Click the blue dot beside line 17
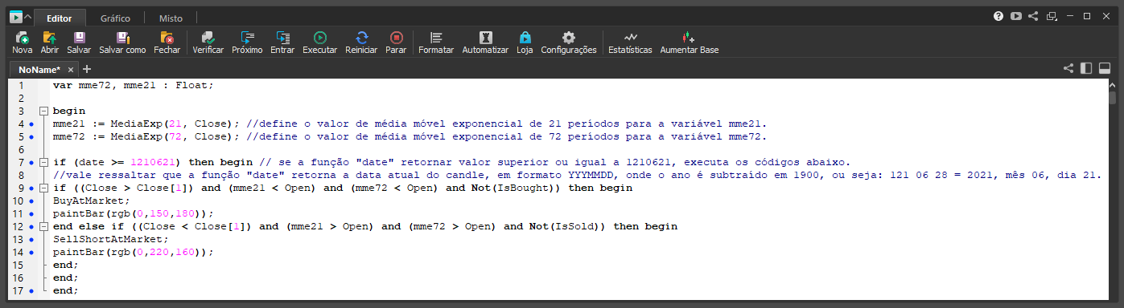Image resolution: width=1124 pixels, height=308 pixels. click(31, 291)
